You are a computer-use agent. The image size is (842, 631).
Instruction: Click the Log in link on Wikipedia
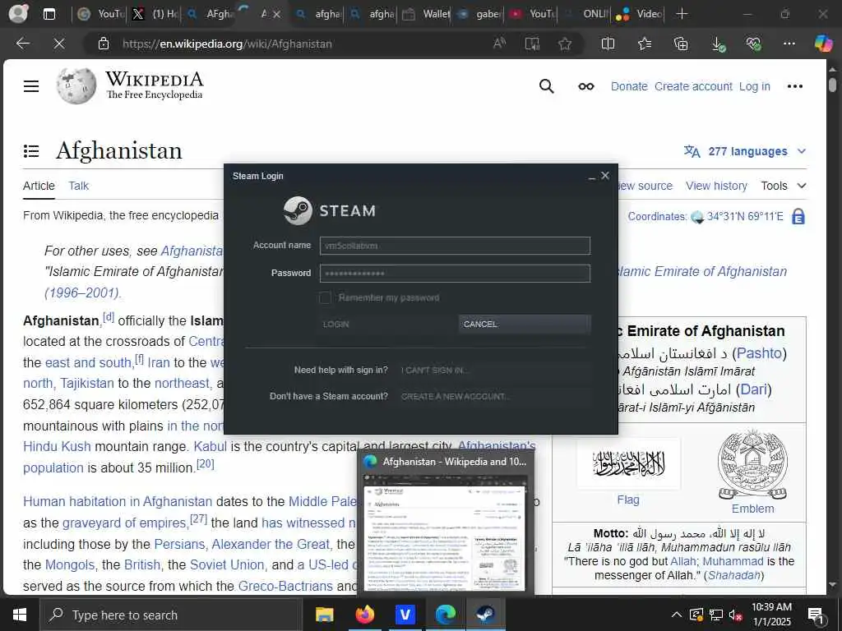[x=755, y=86]
